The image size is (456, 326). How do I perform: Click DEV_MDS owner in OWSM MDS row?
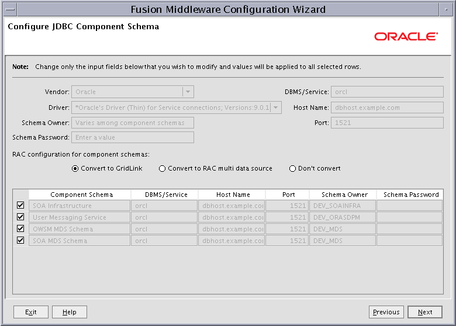coord(343,228)
